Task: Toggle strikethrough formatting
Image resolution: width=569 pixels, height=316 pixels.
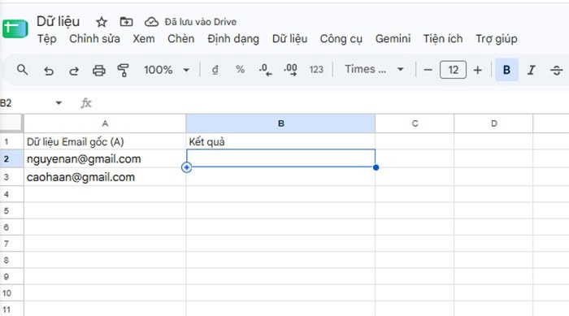Action: tap(556, 70)
